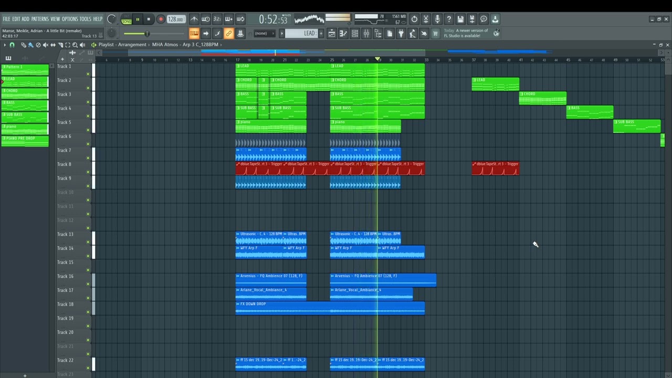Toggle countdown before recording
The image size is (672, 378).
coord(217,19)
